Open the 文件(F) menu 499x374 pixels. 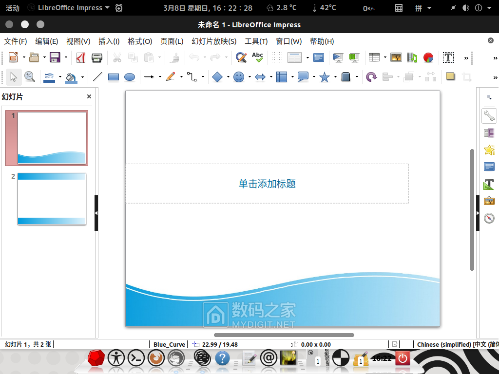tap(15, 41)
